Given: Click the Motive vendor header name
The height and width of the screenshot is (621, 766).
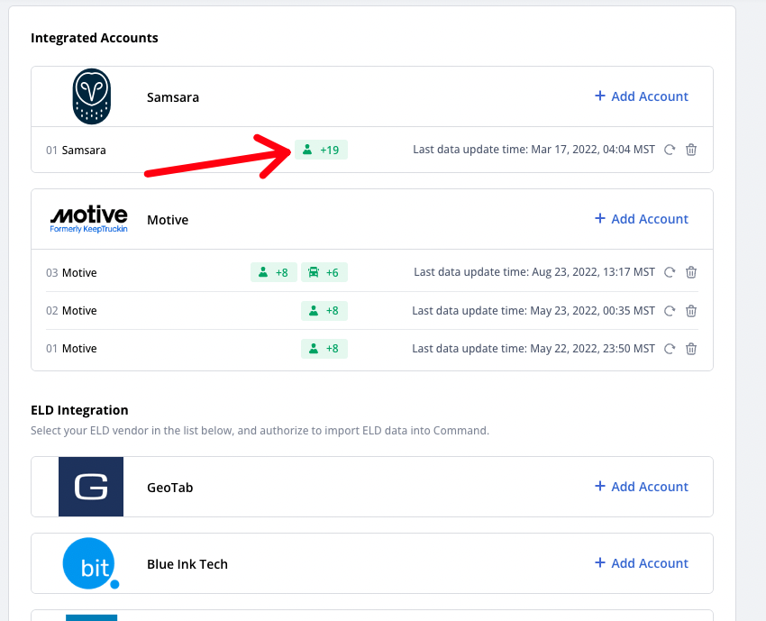Looking at the screenshot, I should pos(168,220).
